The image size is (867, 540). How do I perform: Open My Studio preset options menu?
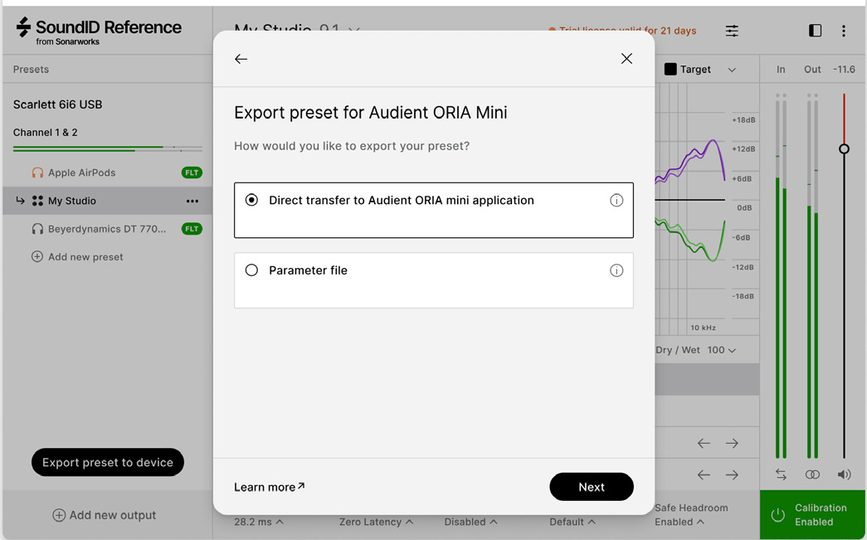(x=192, y=202)
